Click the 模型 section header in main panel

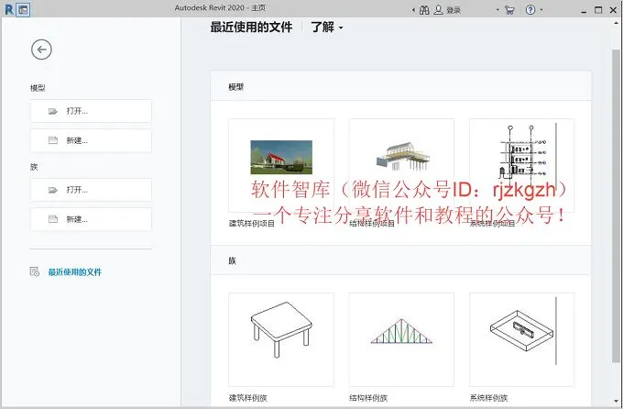(236, 87)
